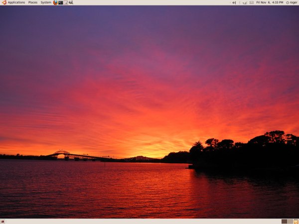The height and width of the screenshot is (224, 299).
Task: Open the roger user session menu
Action: [292, 2]
